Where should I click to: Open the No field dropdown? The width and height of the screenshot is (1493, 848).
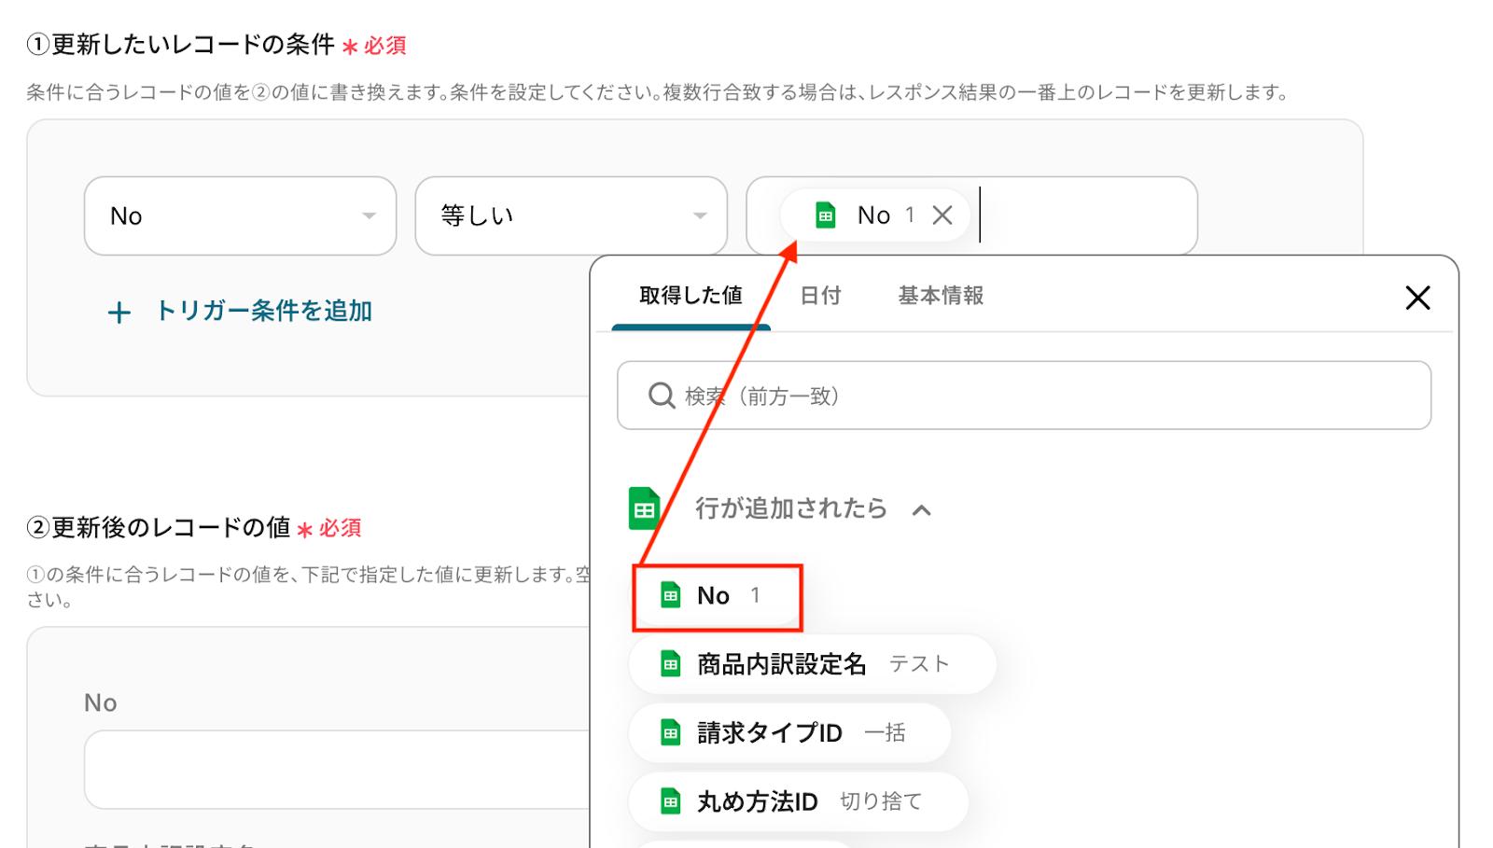(240, 215)
